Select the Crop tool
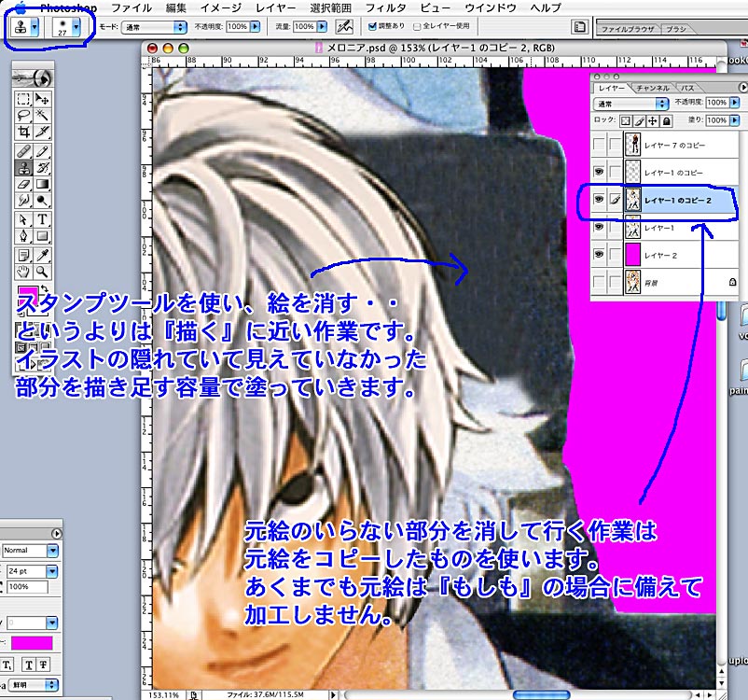Image resolution: width=748 pixels, height=700 pixels. tap(23, 132)
